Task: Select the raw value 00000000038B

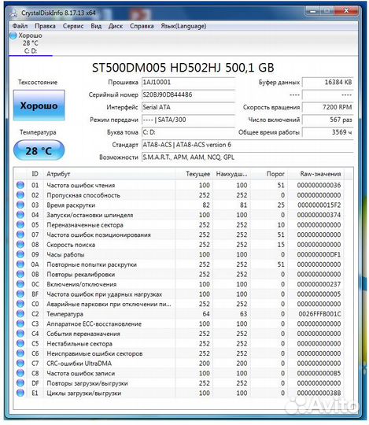Action: point(319,393)
